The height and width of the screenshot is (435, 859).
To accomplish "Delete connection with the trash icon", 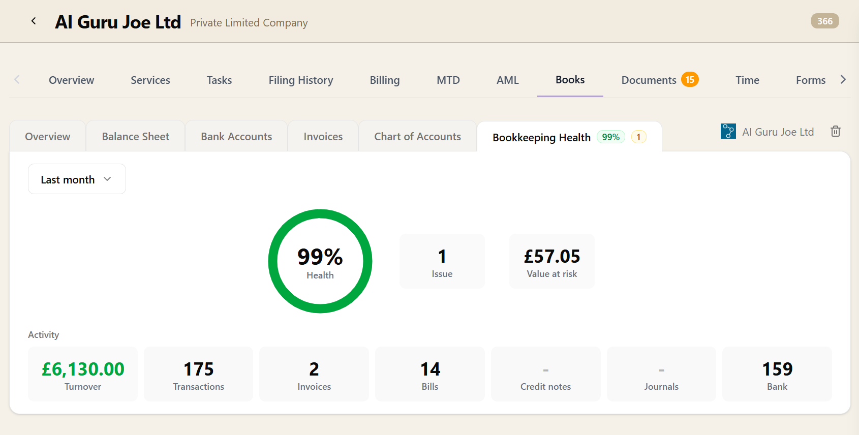I will pos(836,132).
